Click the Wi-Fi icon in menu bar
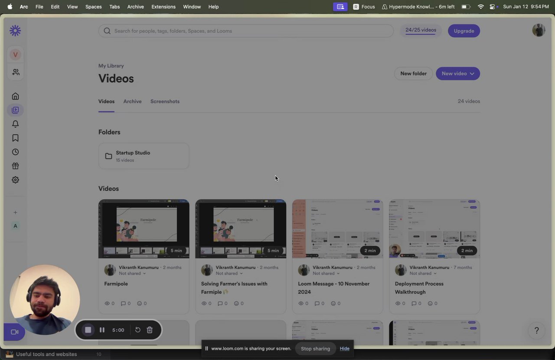The width and height of the screenshot is (555, 360). 480,6
